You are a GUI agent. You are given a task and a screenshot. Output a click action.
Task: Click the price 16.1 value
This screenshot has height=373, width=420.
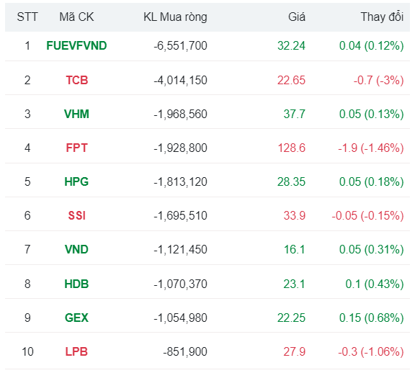295,250
